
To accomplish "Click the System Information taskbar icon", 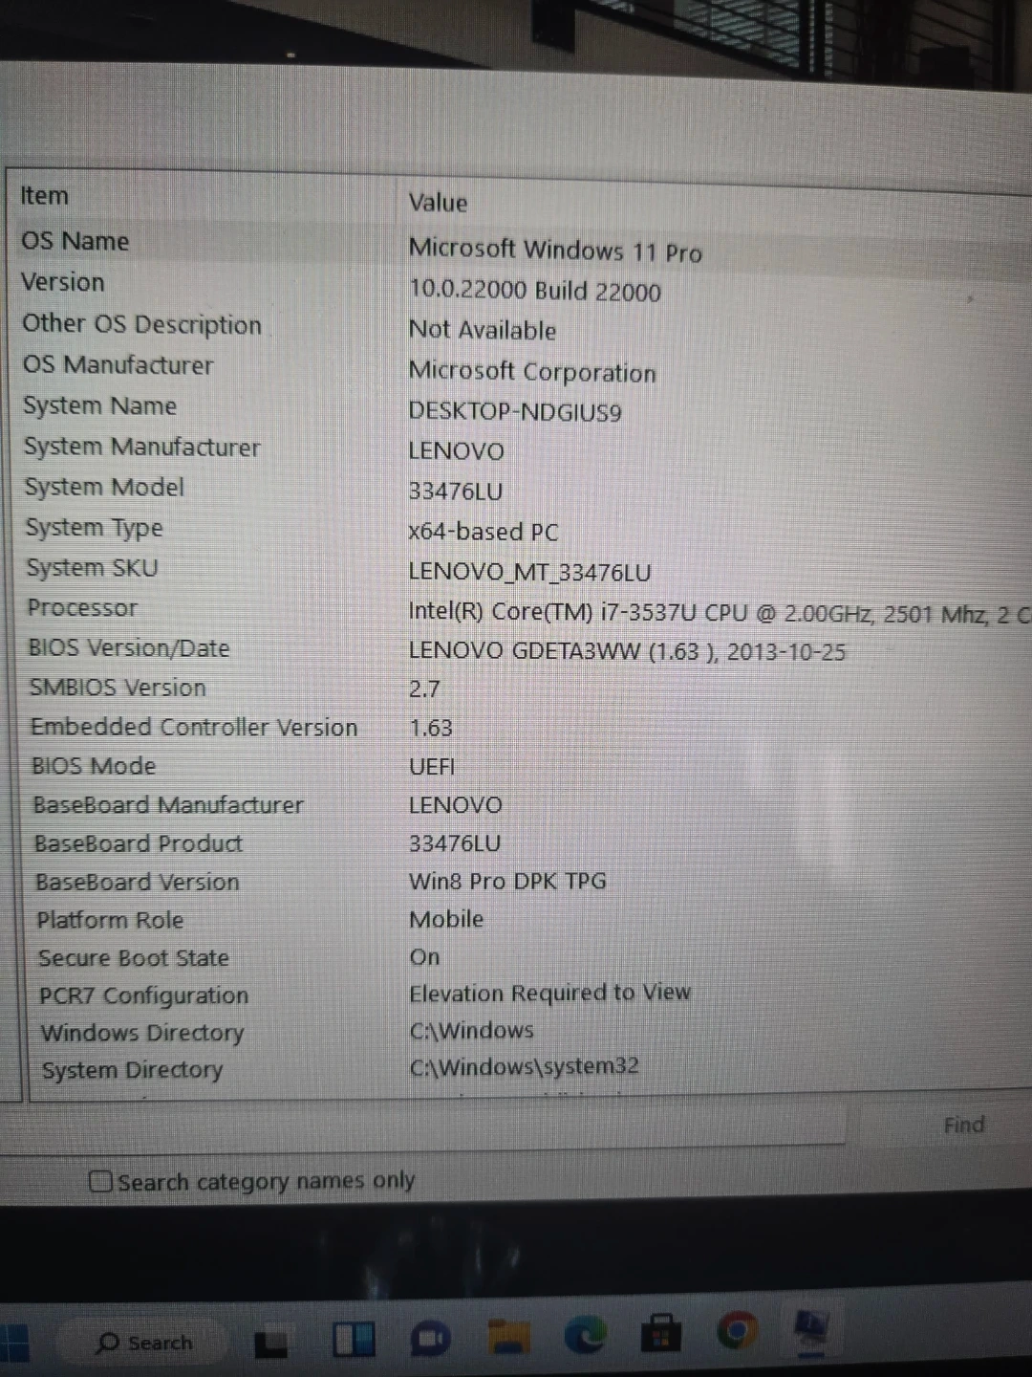I will coord(810,1328).
